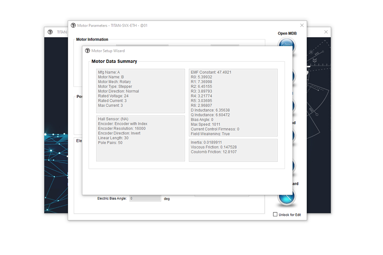The height and width of the screenshot is (255, 383).
Task: Click the Unlock for Edit label text
Action: (x=290, y=215)
